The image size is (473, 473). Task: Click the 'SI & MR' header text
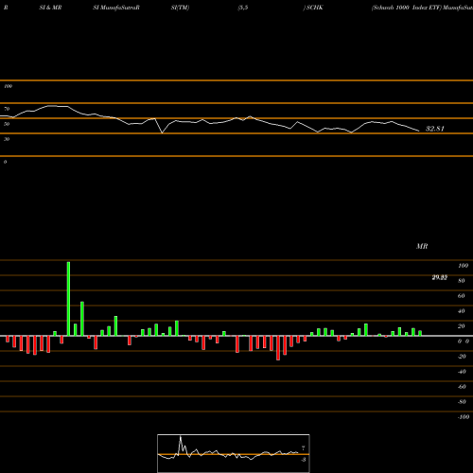click(50, 8)
